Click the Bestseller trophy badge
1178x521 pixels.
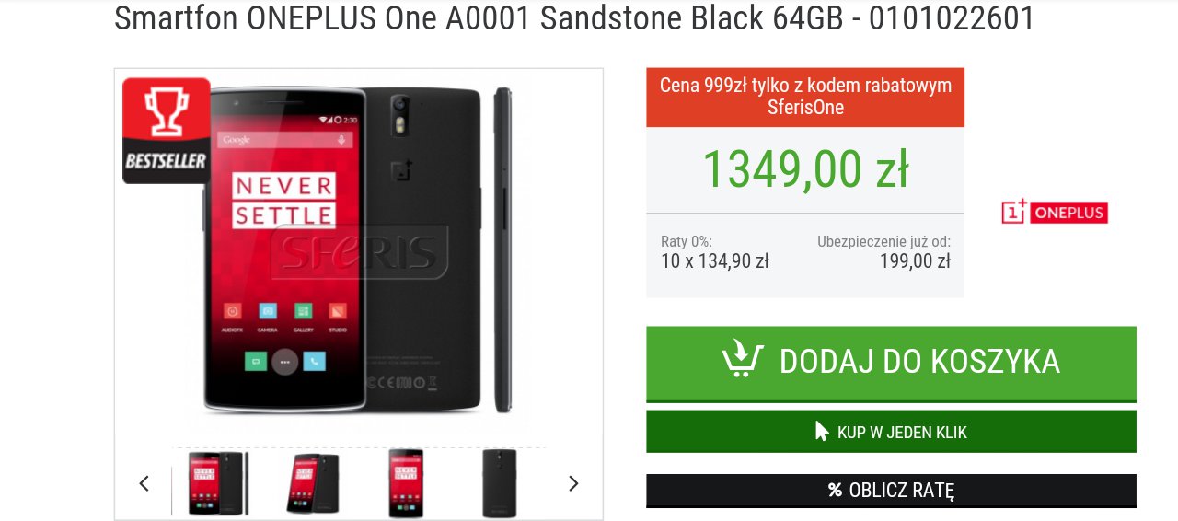click(x=167, y=131)
